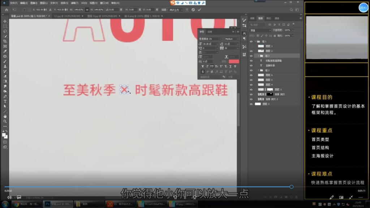Open the 图像(I) menu
The image size is (370, 208).
tap(34, 3)
